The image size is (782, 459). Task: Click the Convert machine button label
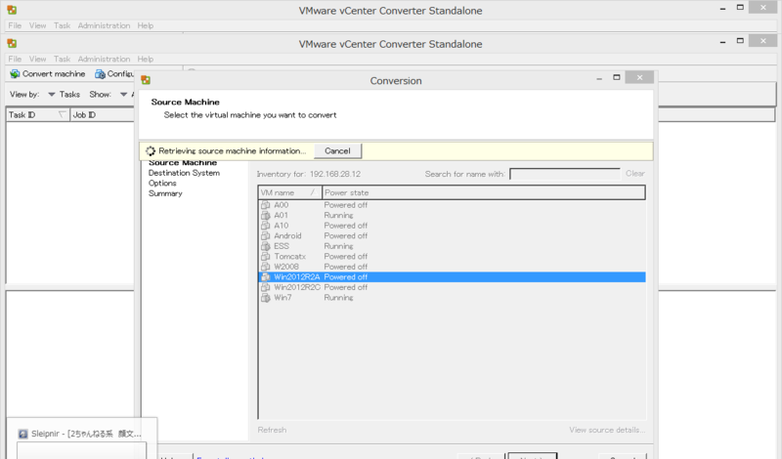pos(54,74)
